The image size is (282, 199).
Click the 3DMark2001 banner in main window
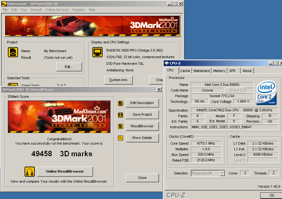pos(92,26)
